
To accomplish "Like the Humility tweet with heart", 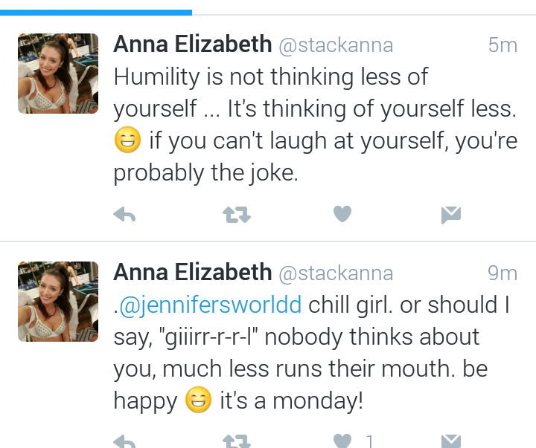I will pos(342,214).
